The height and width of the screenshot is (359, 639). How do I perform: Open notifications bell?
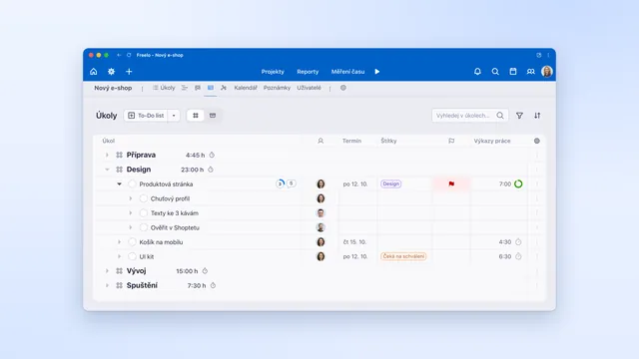click(x=477, y=72)
